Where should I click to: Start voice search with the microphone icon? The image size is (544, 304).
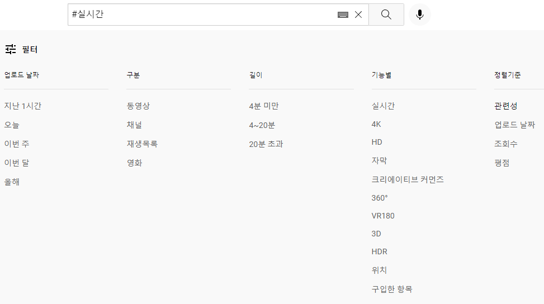tap(420, 15)
